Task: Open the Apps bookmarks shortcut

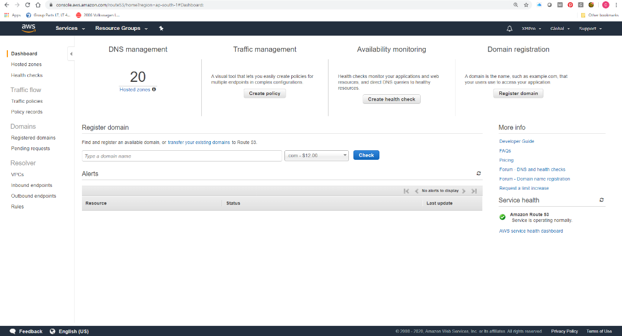Action: pyautogui.click(x=12, y=15)
